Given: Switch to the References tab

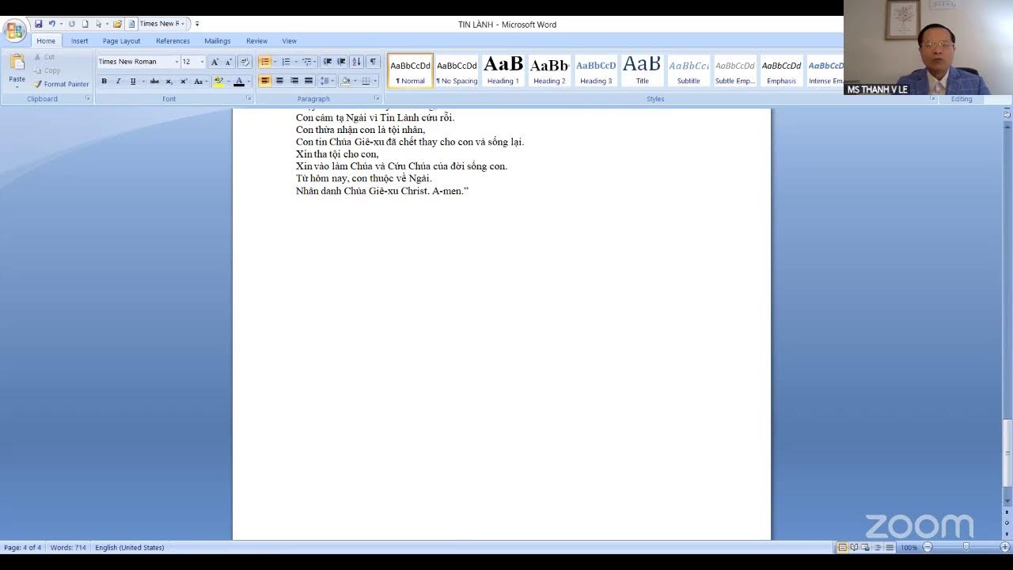Looking at the screenshot, I should click(173, 41).
